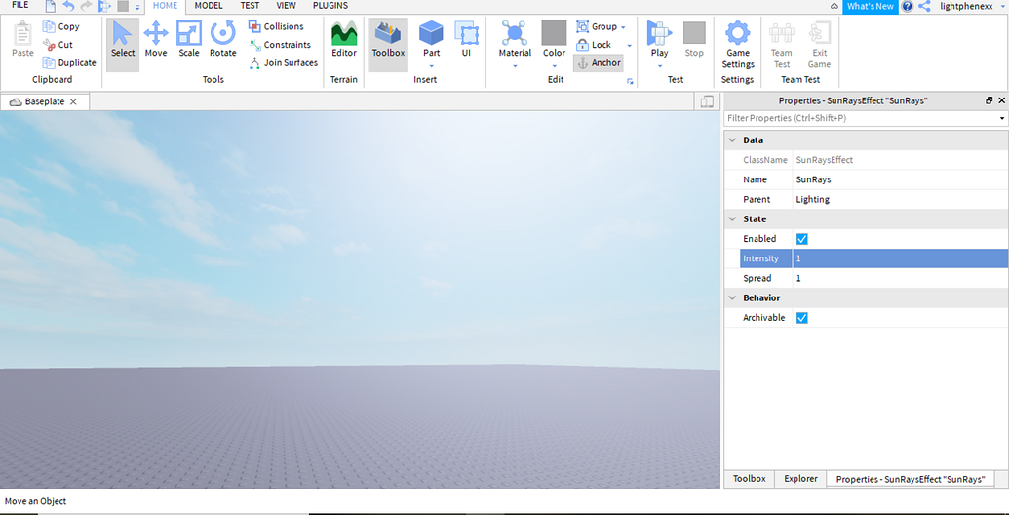The height and width of the screenshot is (515, 1009).
Task: Toggle Constraints option
Action: point(279,45)
